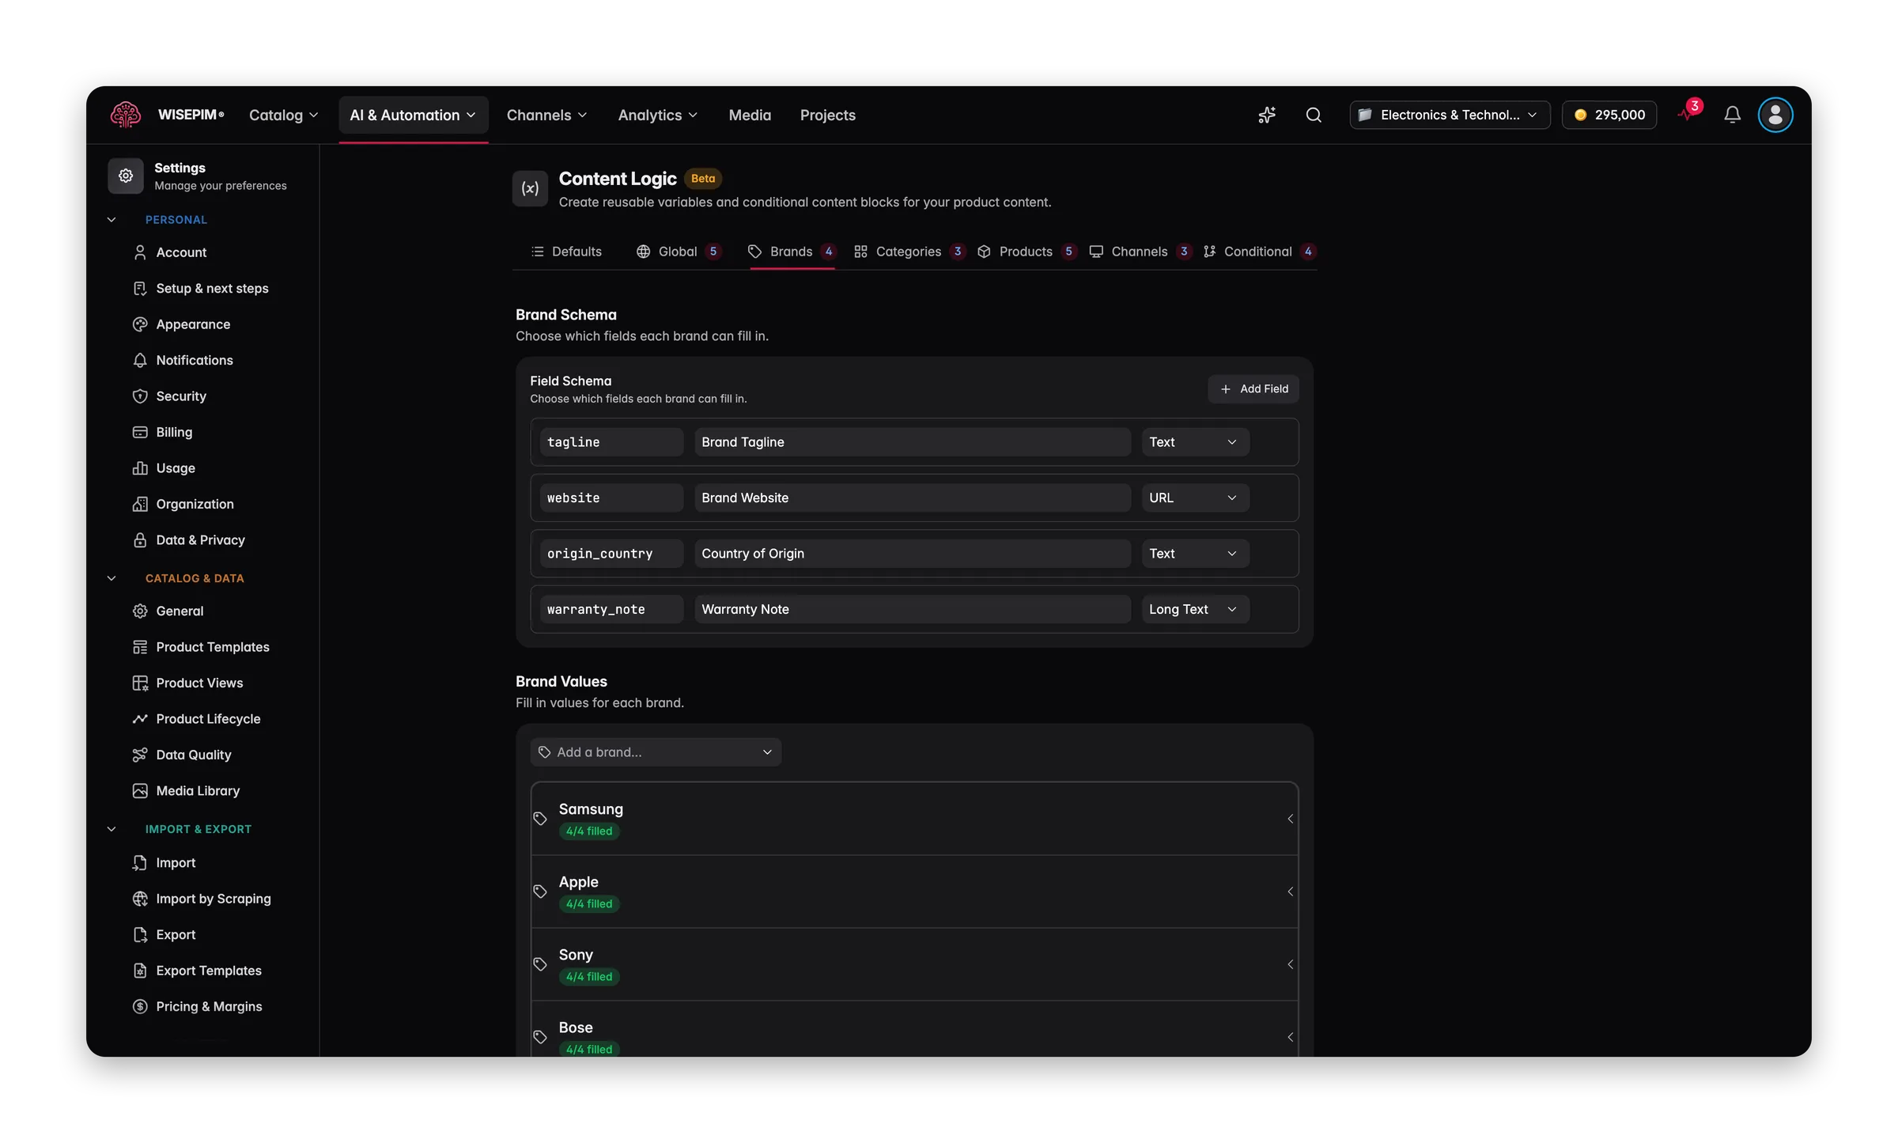Collapse the IMPORT & EXPORT sidebar section
This screenshot has width=1898, height=1143.
tap(112, 829)
